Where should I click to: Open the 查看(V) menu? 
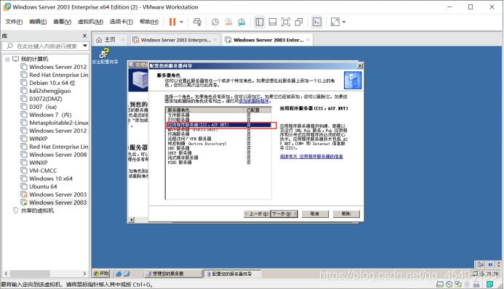point(62,22)
